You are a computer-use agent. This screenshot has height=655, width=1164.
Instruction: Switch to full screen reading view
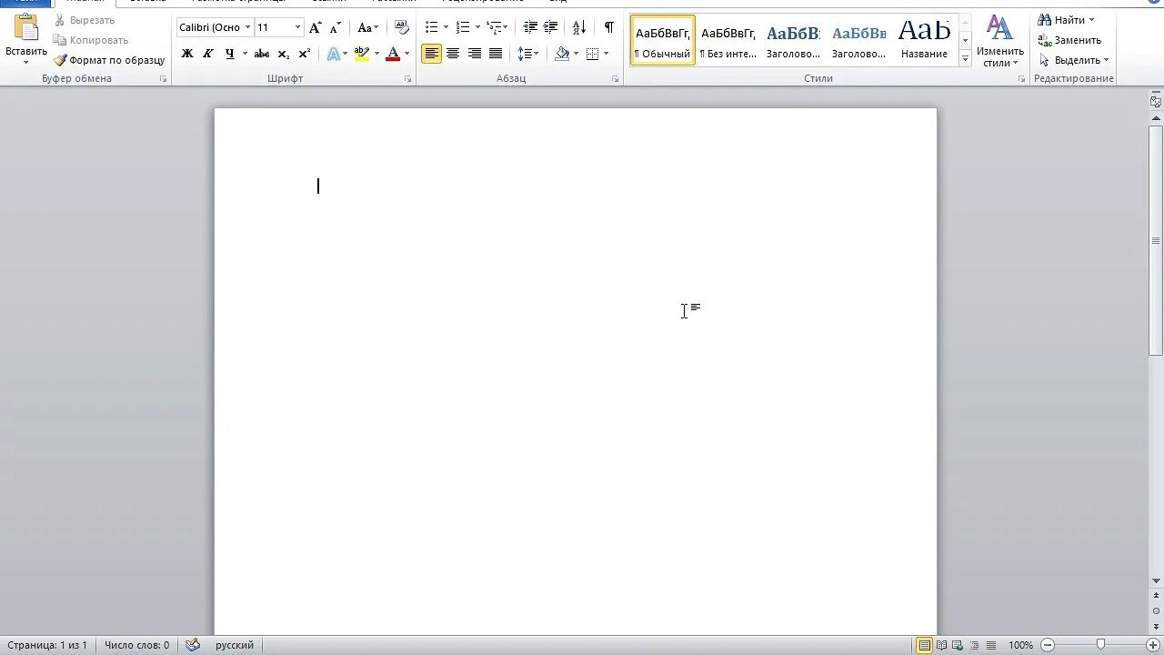(941, 645)
